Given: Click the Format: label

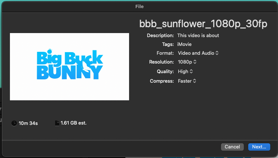Looking at the screenshot, I should pyautogui.click(x=165, y=53).
